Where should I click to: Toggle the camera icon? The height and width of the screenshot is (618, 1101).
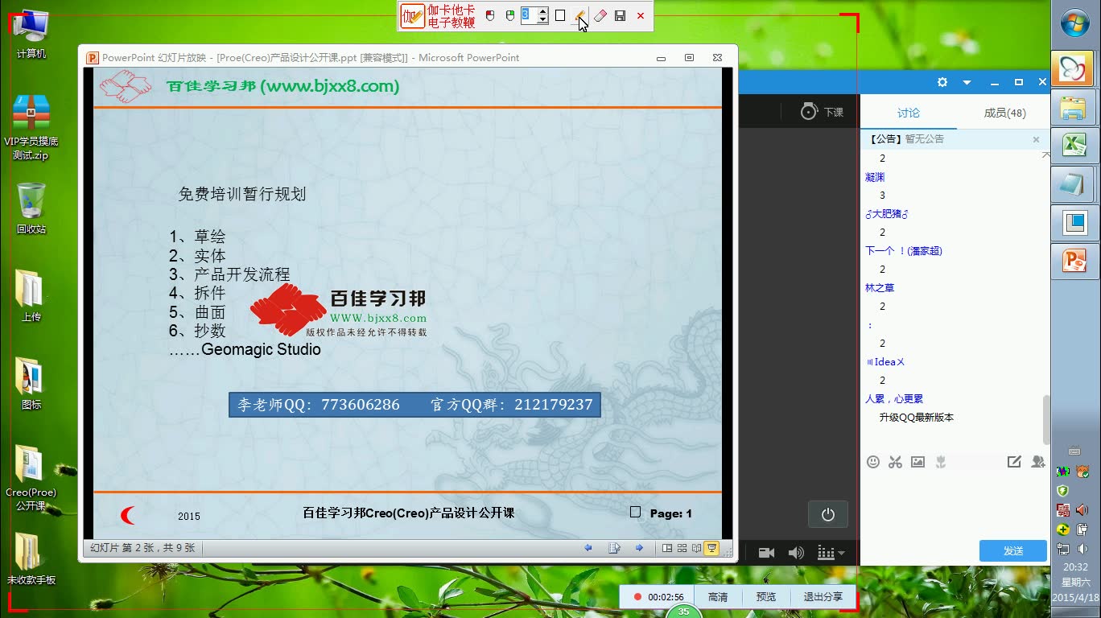point(766,553)
